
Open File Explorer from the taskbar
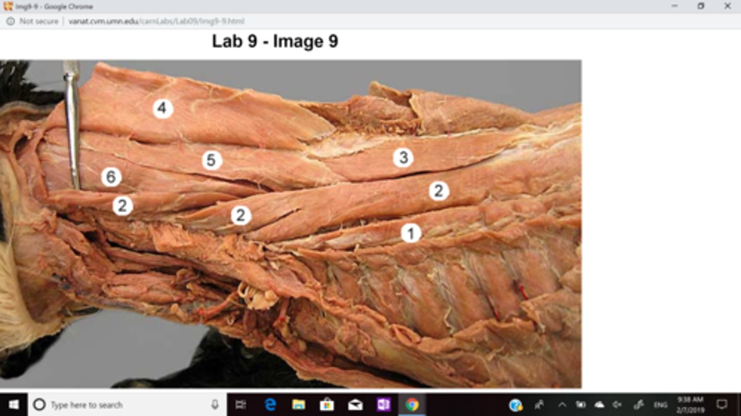point(298,405)
